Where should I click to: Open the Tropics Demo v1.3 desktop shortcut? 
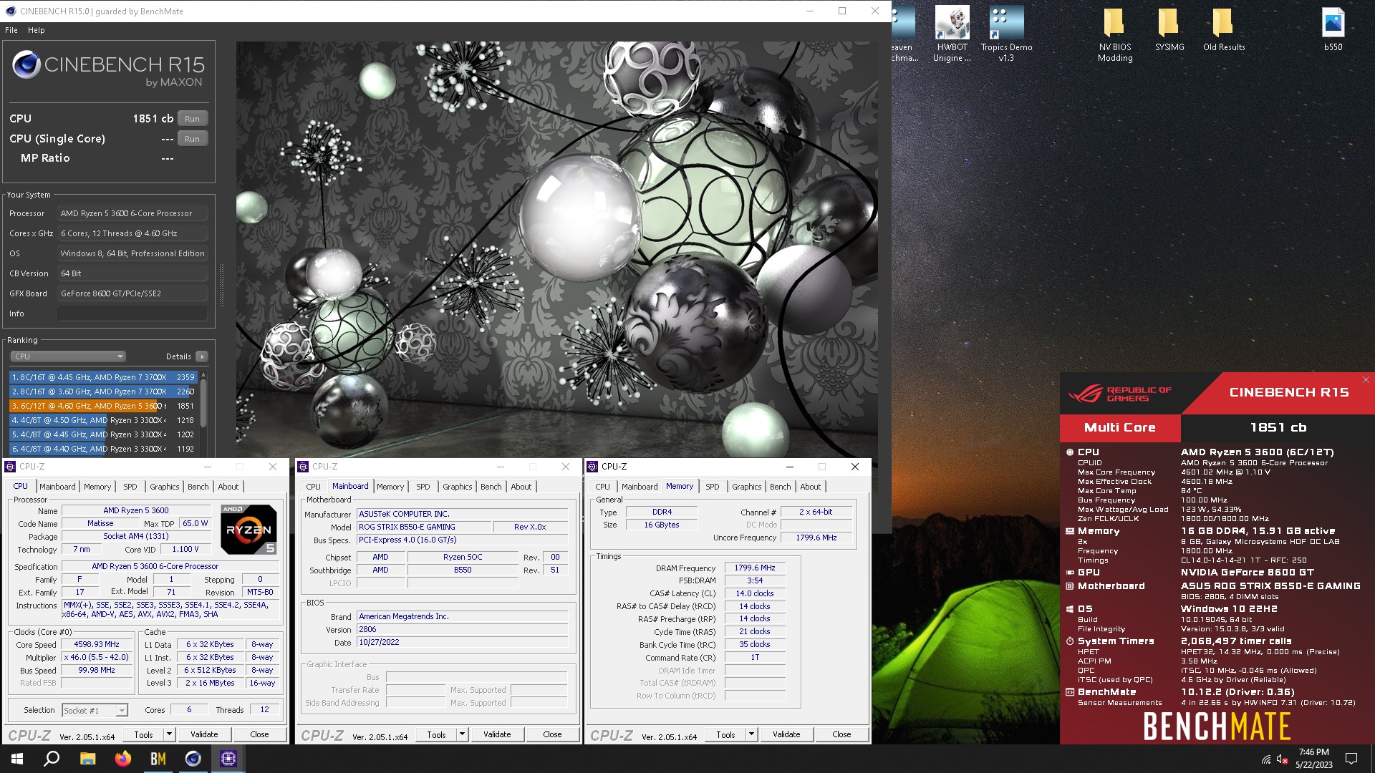pos(1006,34)
